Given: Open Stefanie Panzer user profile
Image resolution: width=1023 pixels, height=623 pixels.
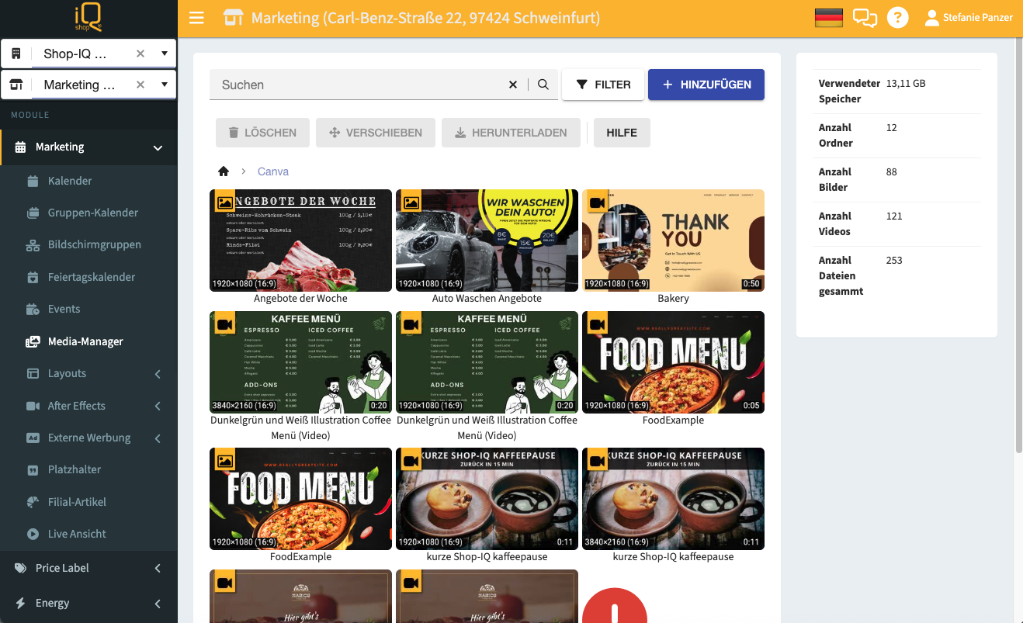Looking at the screenshot, I should point(969,18).
